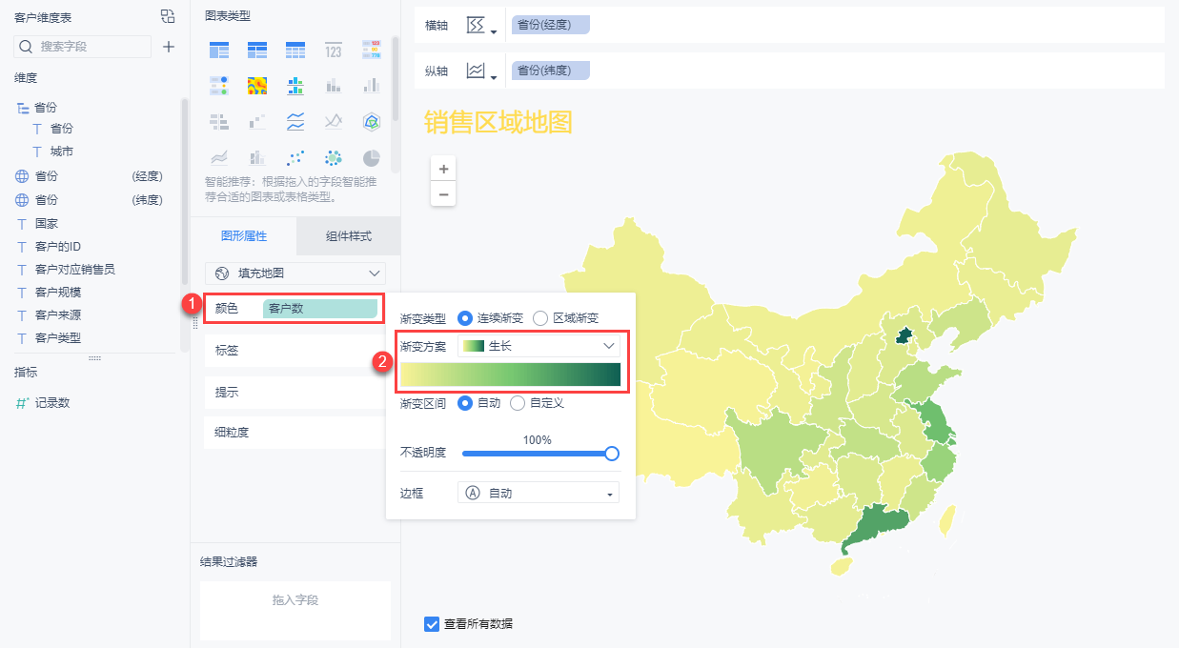
Task: Click the 客户数 field in 颜色
Action: point(319,309)
